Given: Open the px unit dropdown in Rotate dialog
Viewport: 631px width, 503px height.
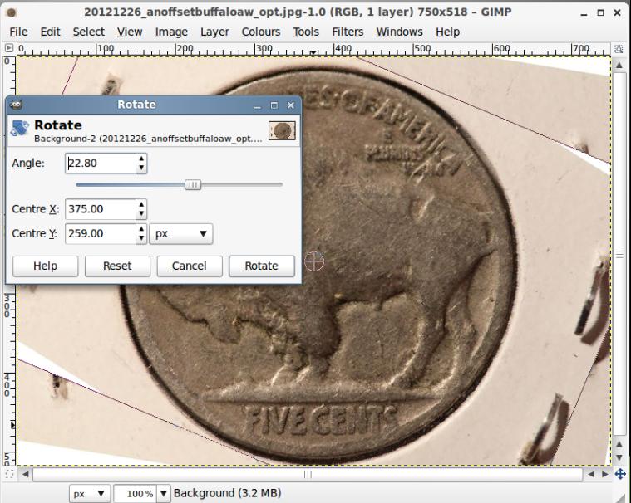Looking at the screenshot, I should (x=181, y=234).
